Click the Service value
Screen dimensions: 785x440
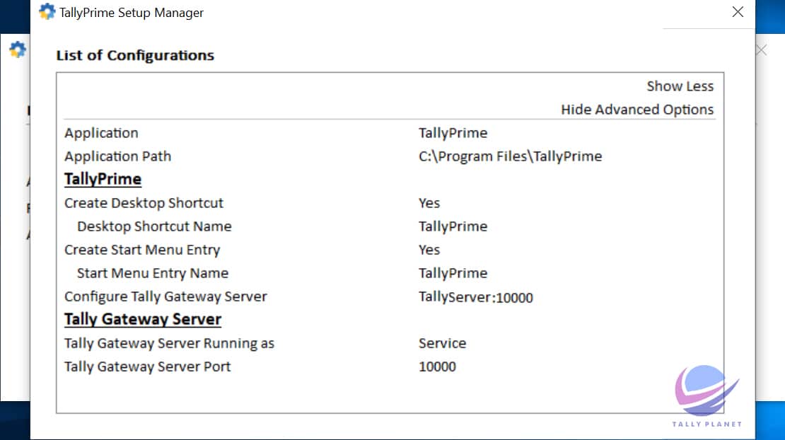pyautogui.click(x=442, y=343)
